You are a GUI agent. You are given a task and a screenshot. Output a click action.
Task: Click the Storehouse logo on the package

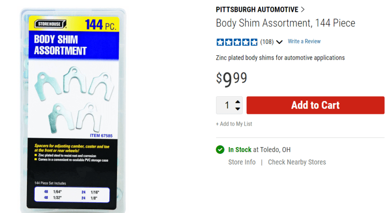(50, 24)
